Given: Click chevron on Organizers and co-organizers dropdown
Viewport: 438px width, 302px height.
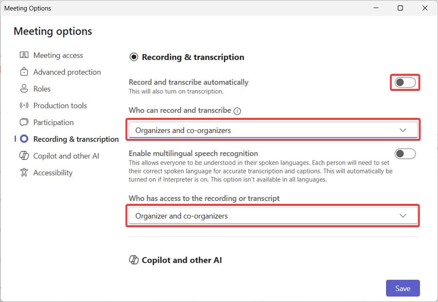Looking at the screenshot, I should [x=403, y=130].
